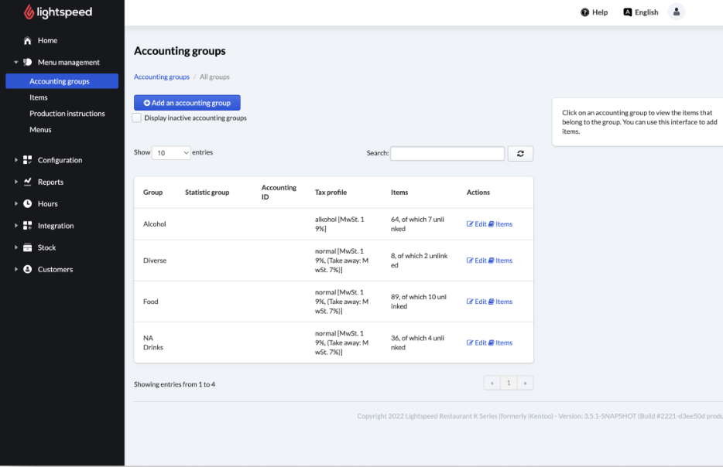723x467 pixels.
Task: Open the English language selector
Action: 641,12
